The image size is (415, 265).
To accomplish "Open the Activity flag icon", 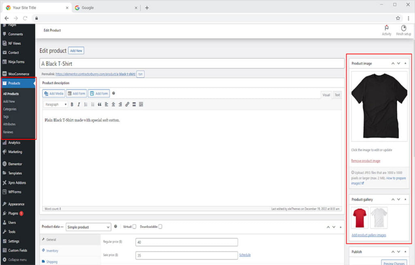I will pos(387,28).
